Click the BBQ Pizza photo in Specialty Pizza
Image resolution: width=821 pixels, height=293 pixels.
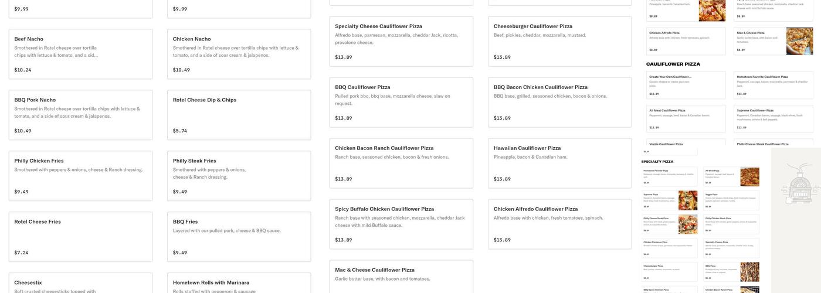tap(749, 272)
